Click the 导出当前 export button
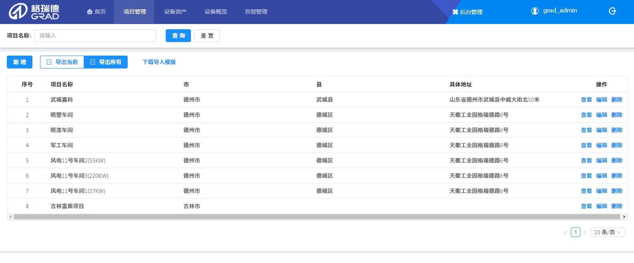 62,62
